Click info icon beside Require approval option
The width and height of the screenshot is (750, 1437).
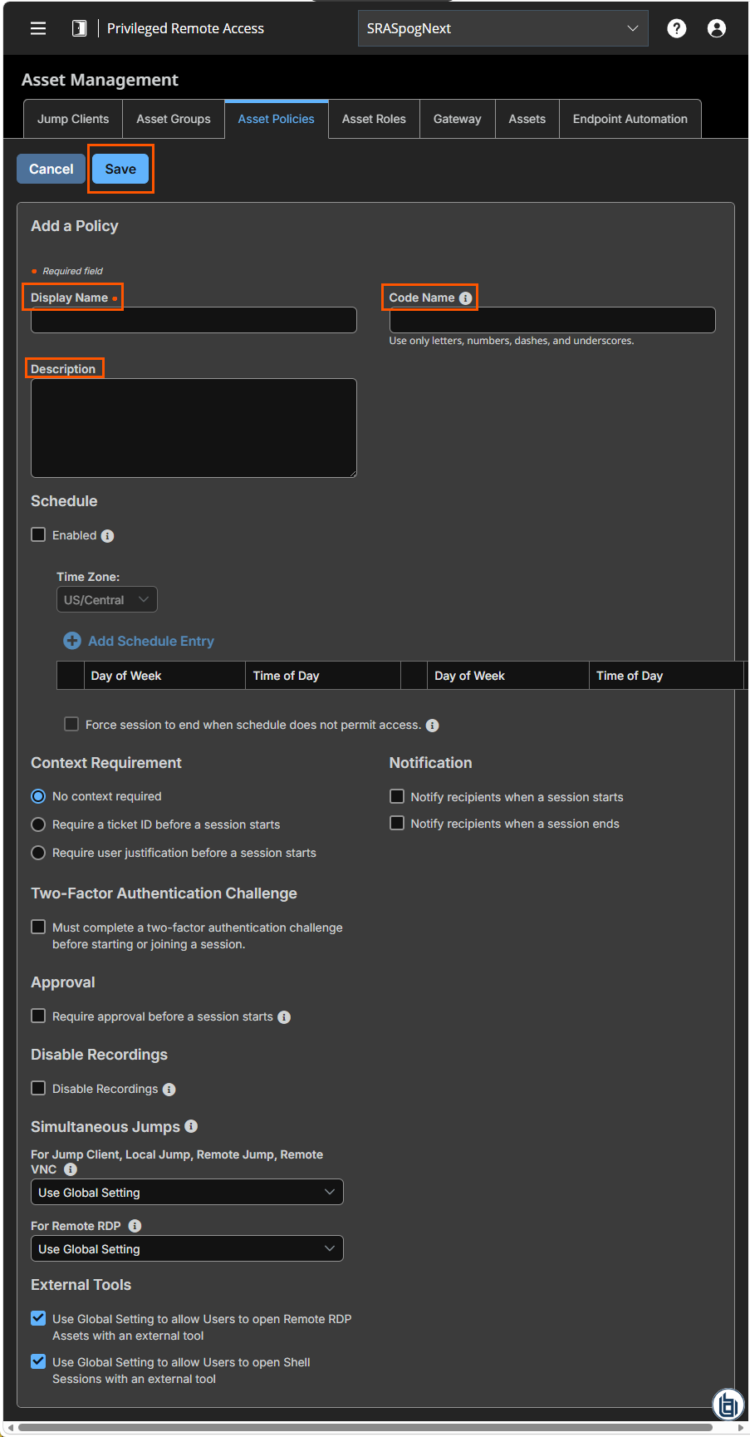pyautogui.click(x=284, y=1017)
